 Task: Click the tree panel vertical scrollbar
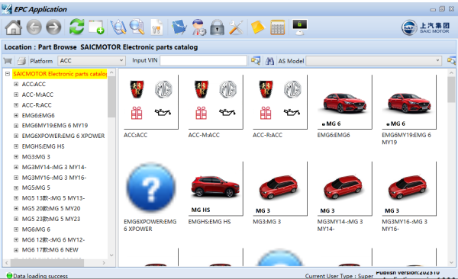pyautogui.click(x=111, y=96)
